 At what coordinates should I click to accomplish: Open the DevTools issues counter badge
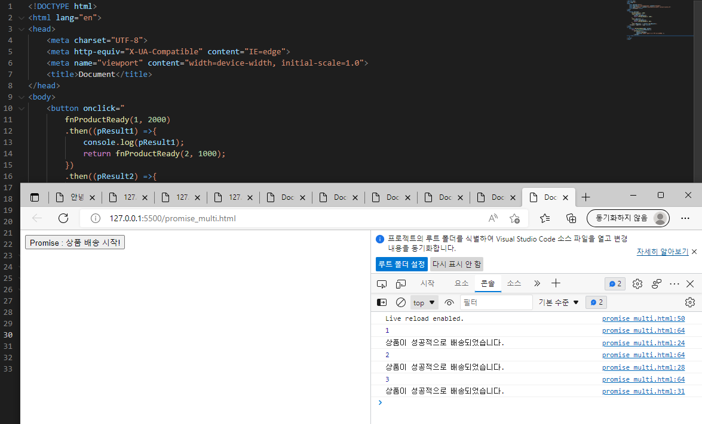(x=615, y=284)
